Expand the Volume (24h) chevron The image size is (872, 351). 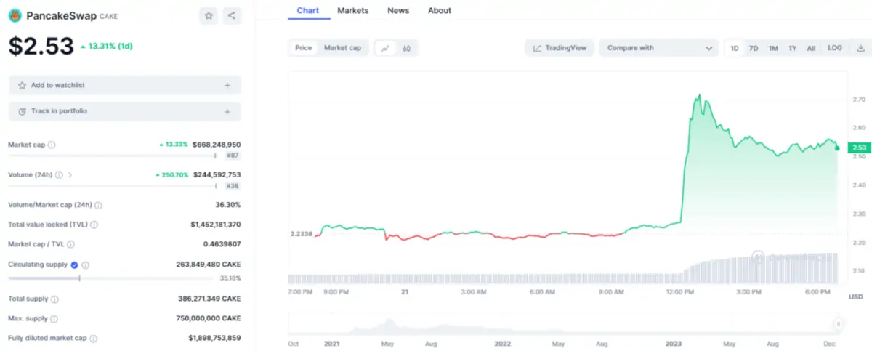pyautogui.click(x=70, y=175)
